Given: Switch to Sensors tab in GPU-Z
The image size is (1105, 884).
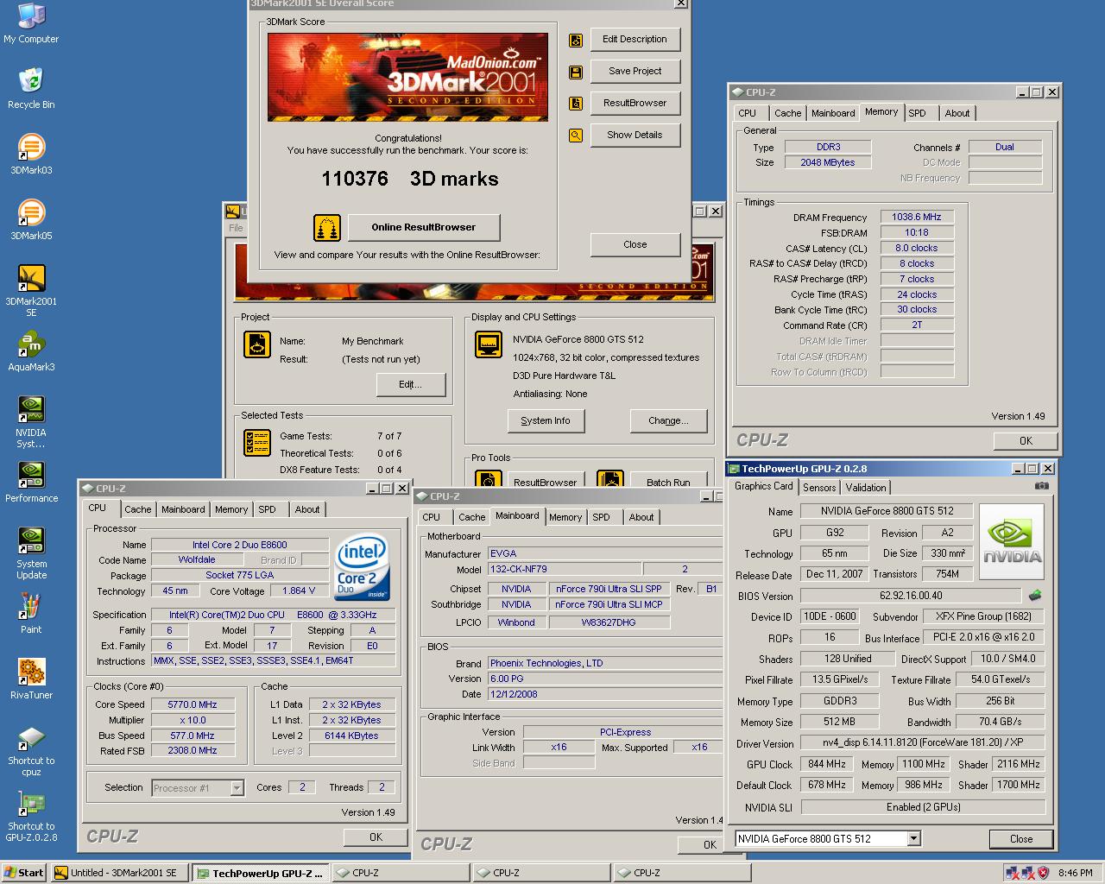Looking at the screenshot, I should (818, 487).
